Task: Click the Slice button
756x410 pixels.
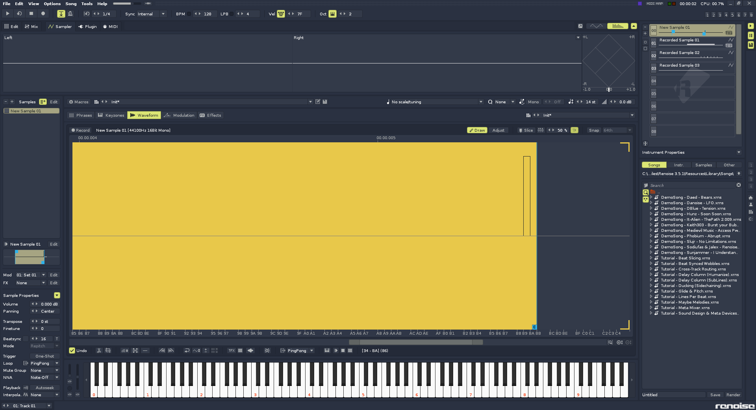Action: [x=526, y=130]
